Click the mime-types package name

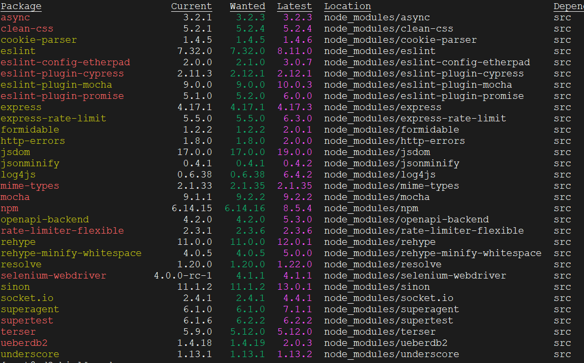pyautogui.click(x=29, y=186)
